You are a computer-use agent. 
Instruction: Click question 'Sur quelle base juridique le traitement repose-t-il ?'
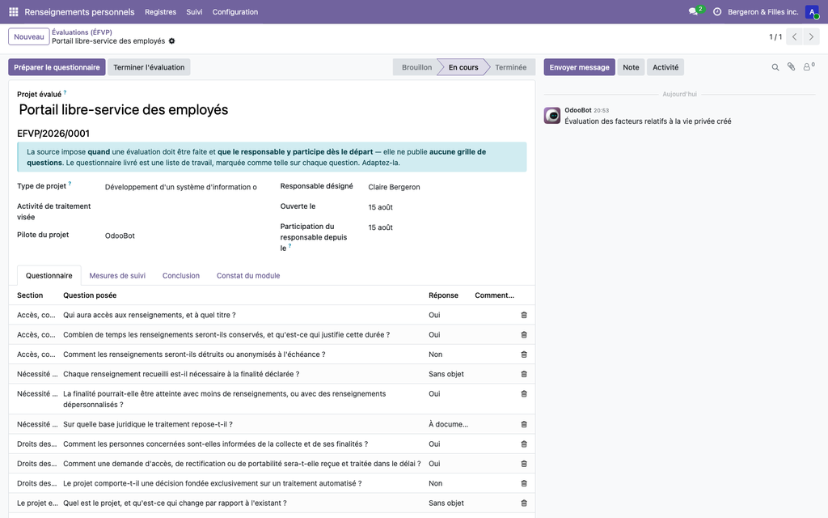[x=148, y=424]
